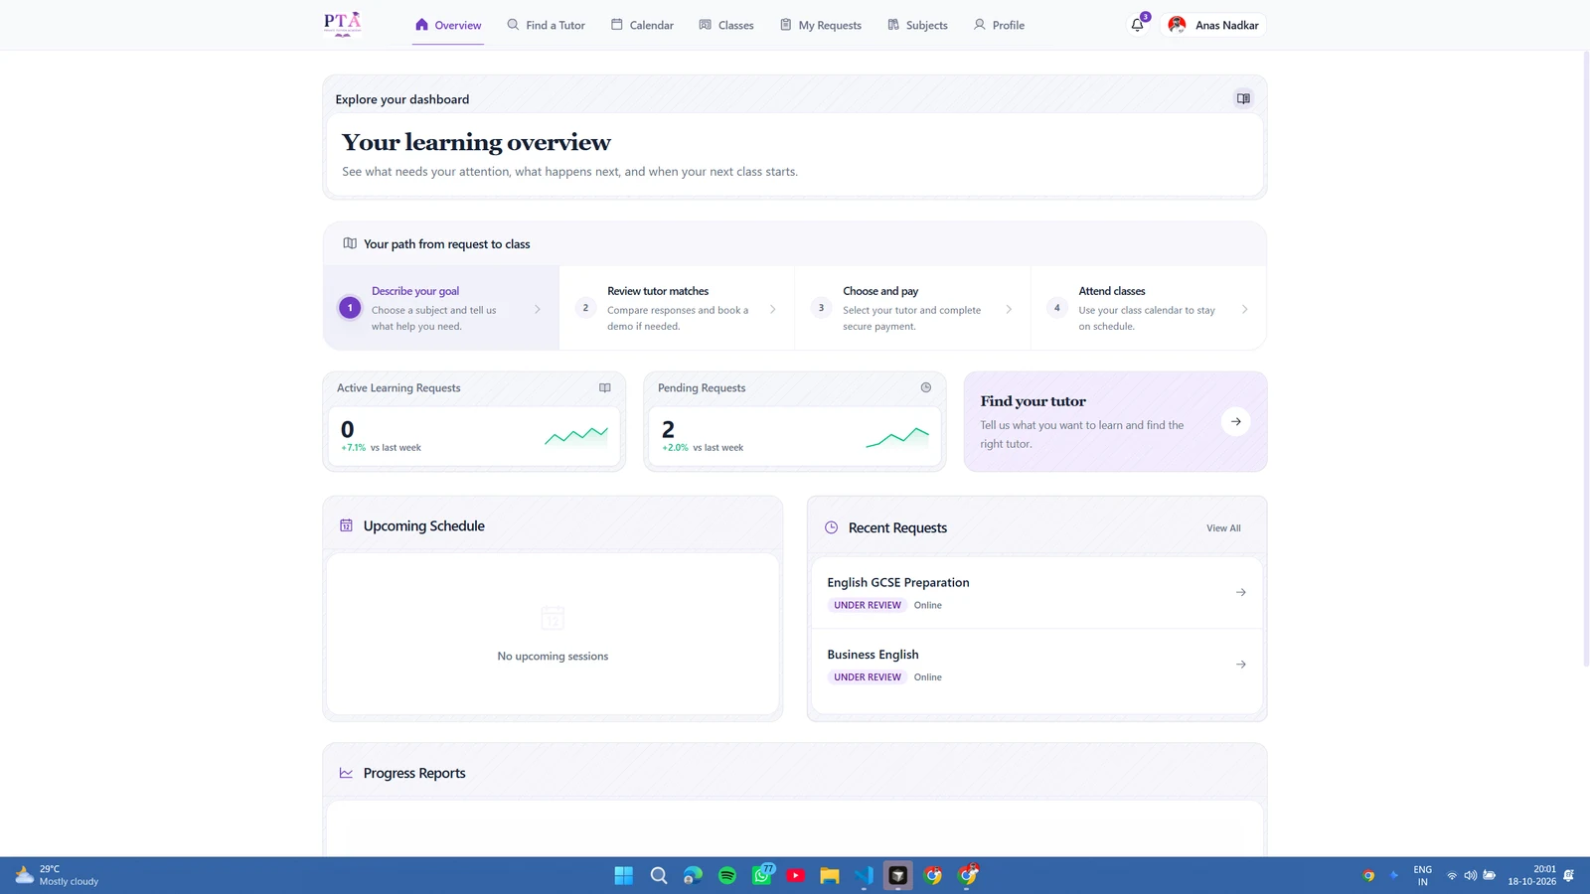Click the Upcoming Schedule calendar icon
The height and width of the screenshot is (894, 1590).
tap(346, 525)
